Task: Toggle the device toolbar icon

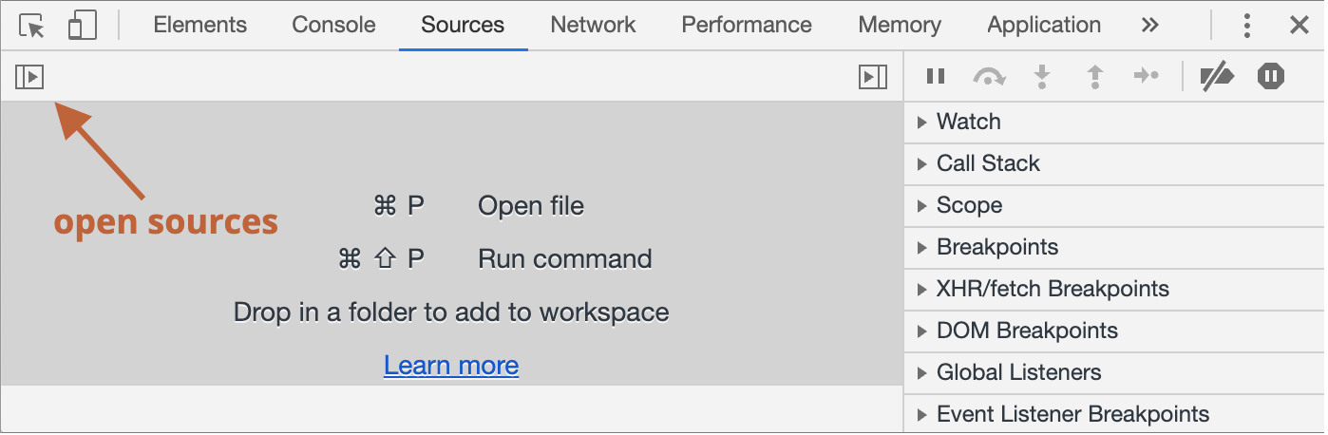Action: point(83,26)
